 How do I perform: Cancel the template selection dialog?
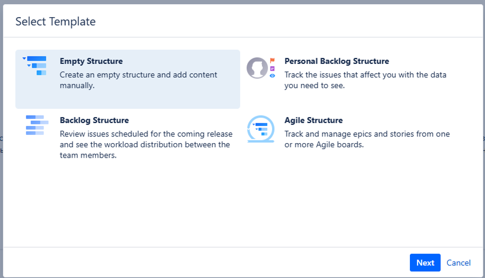[x=459, y=263]
